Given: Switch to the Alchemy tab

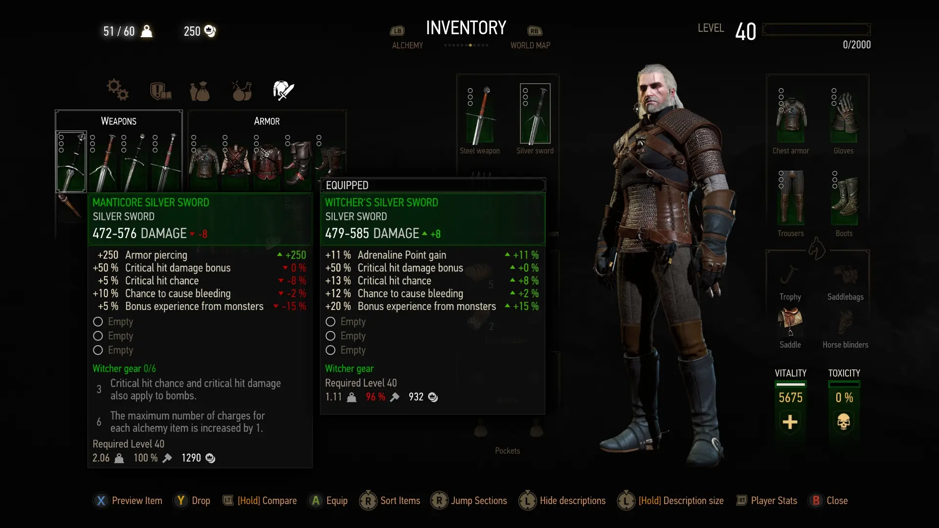Looking at the screenshot, I should point(407,45).
